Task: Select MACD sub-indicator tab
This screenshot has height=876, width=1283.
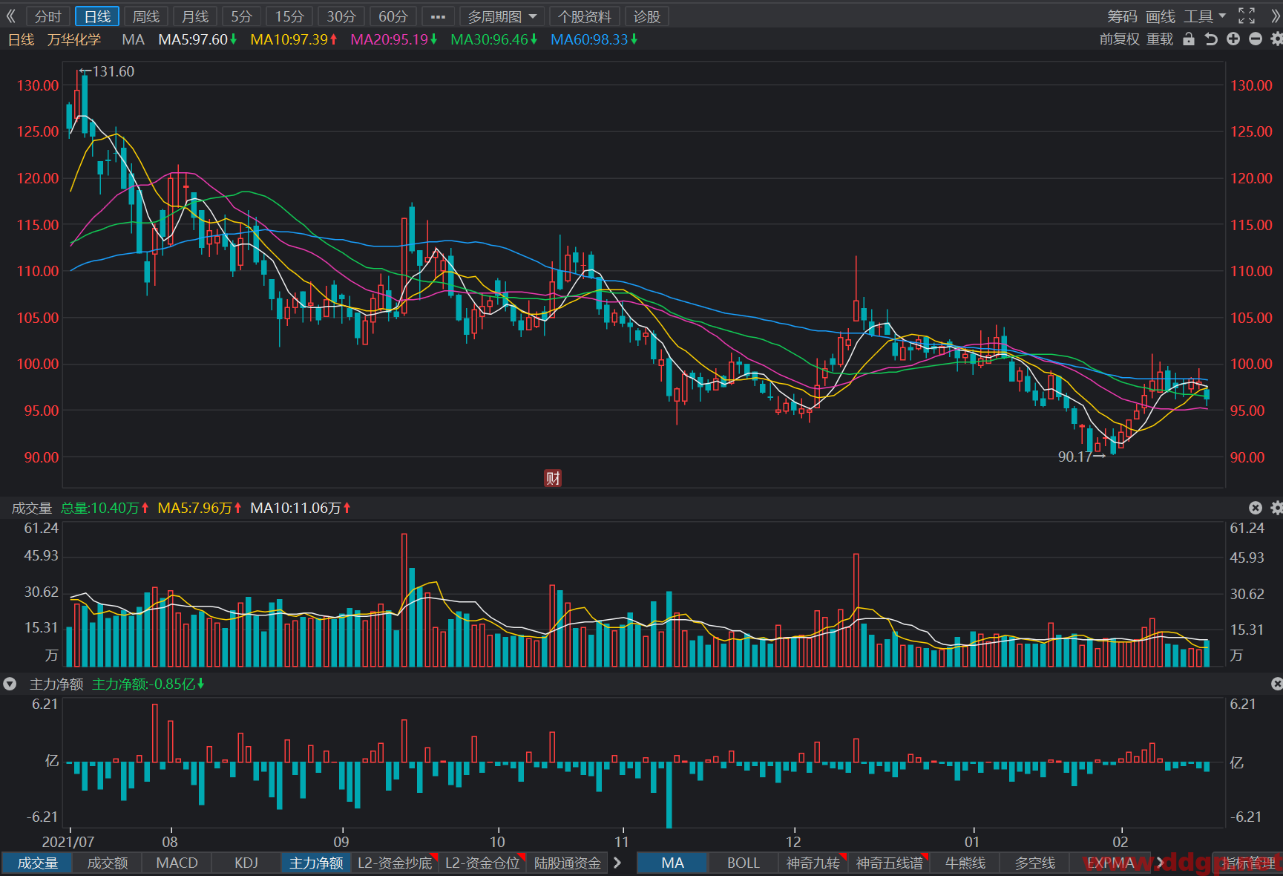Action: click(177, 863)
